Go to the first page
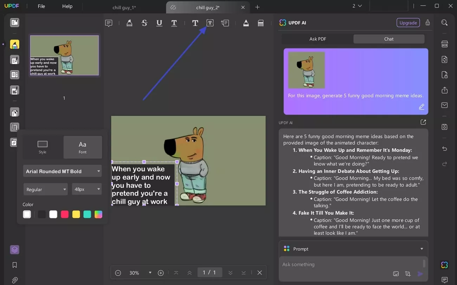457x285 pixels. click(x=176, y=273)
